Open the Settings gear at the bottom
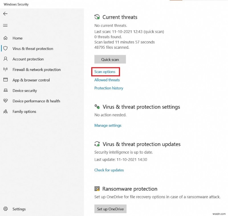Image resolution: width=228 pixels, height=216 pixels. pyautogui.click(x=19, y=209)
